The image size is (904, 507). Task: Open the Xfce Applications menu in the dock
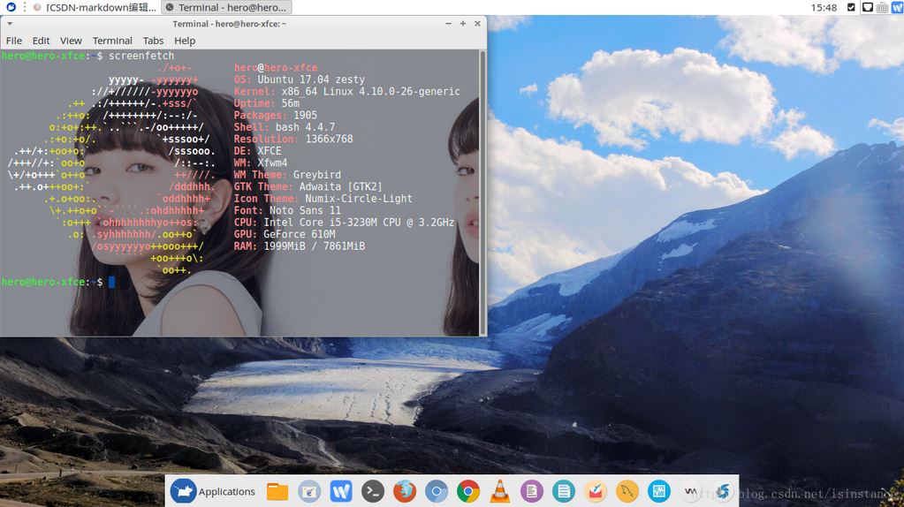click(213, 491)
